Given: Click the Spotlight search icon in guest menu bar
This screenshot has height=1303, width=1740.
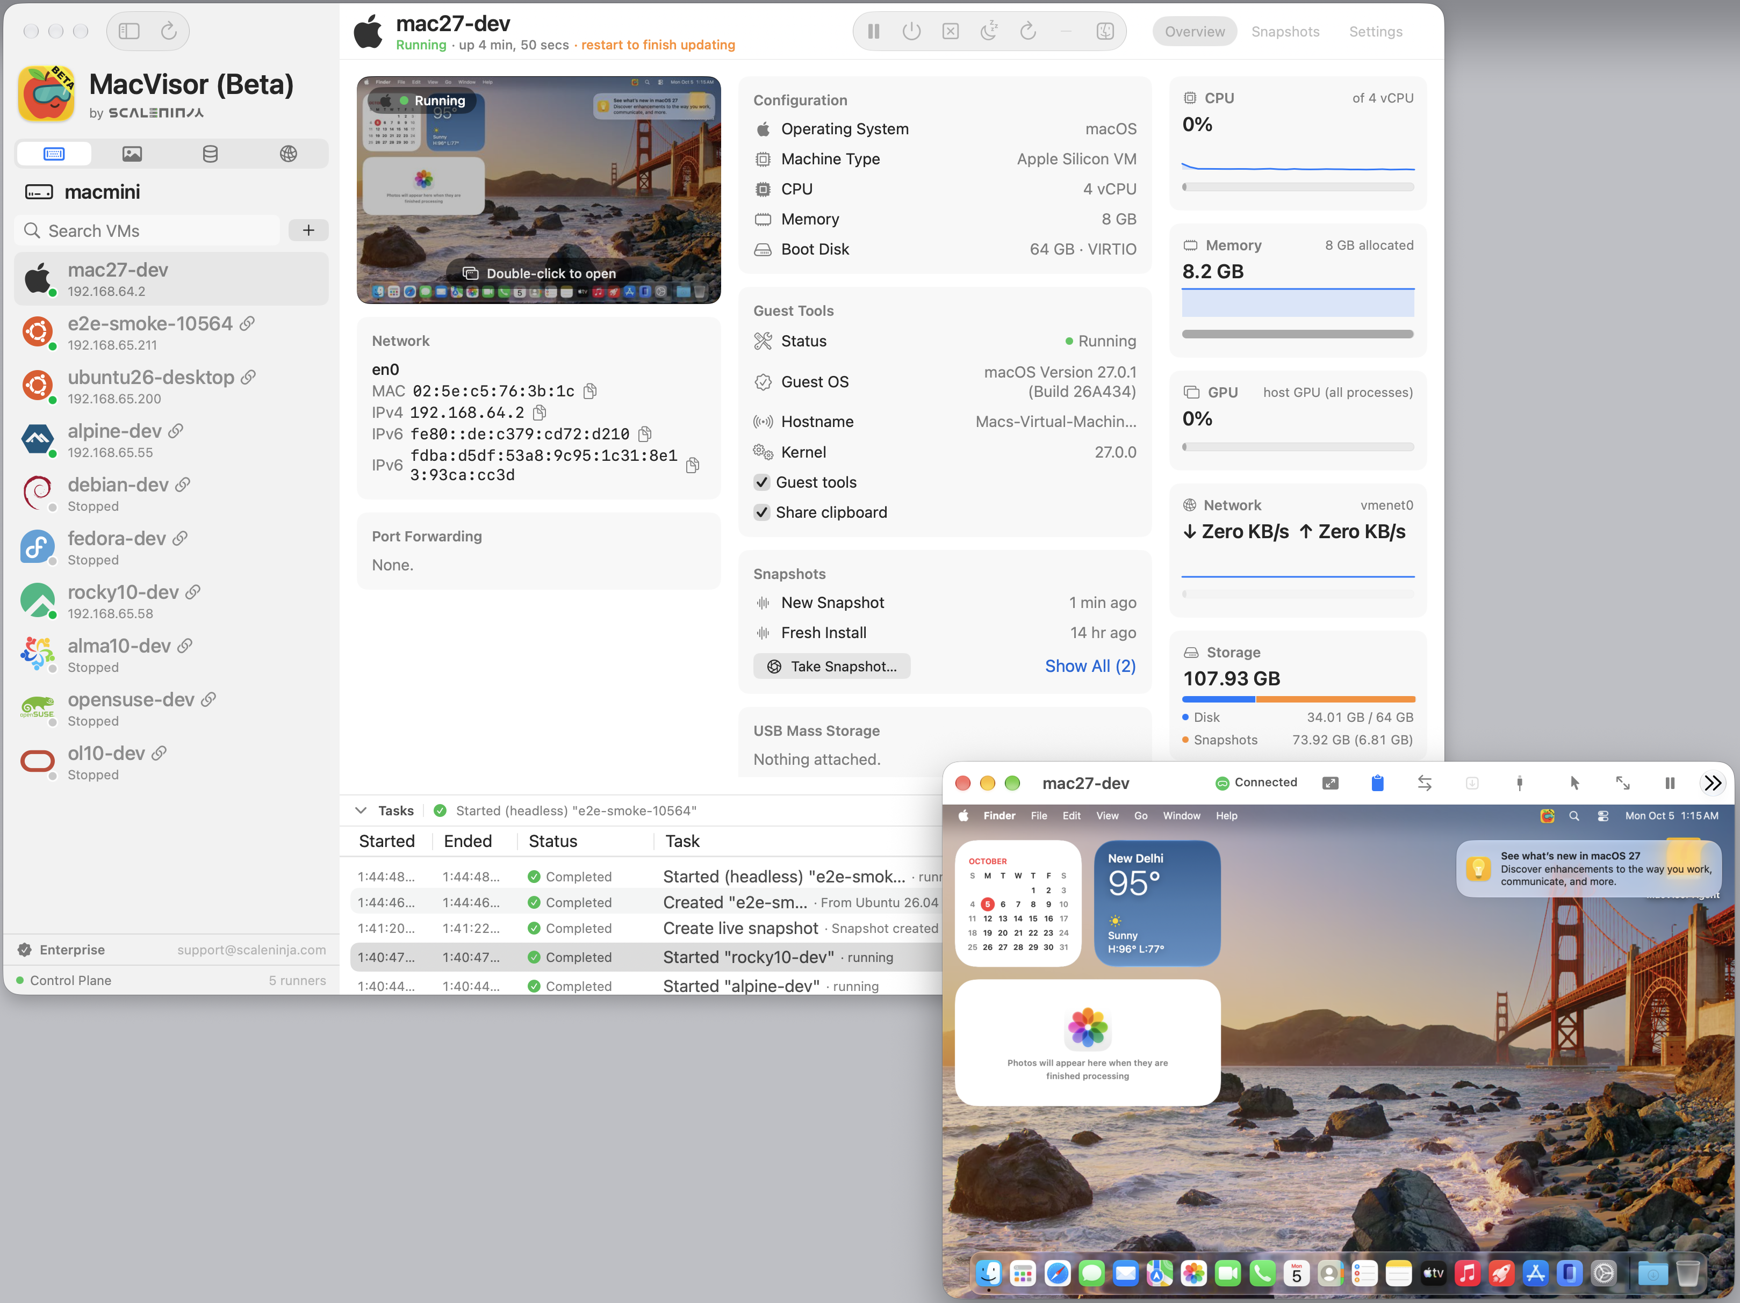Looking at the screenshot, I should [x=1574, y=816].
